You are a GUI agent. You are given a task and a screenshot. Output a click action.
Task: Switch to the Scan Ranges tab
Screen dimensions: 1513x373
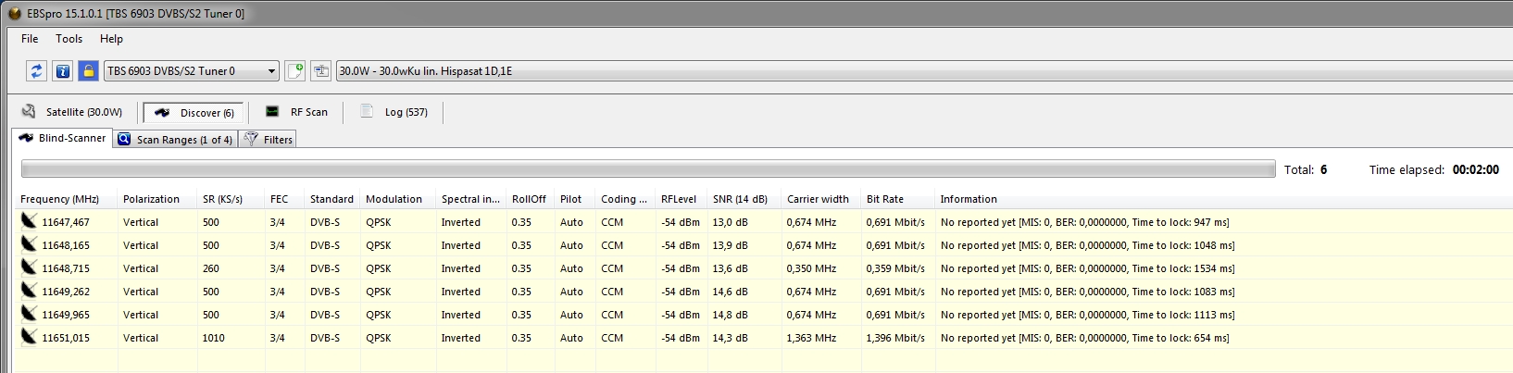coord(175,140)
